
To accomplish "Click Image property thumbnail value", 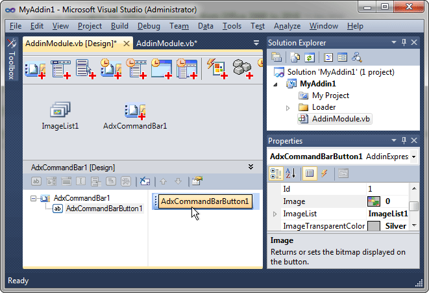I will tap(374, 201).
